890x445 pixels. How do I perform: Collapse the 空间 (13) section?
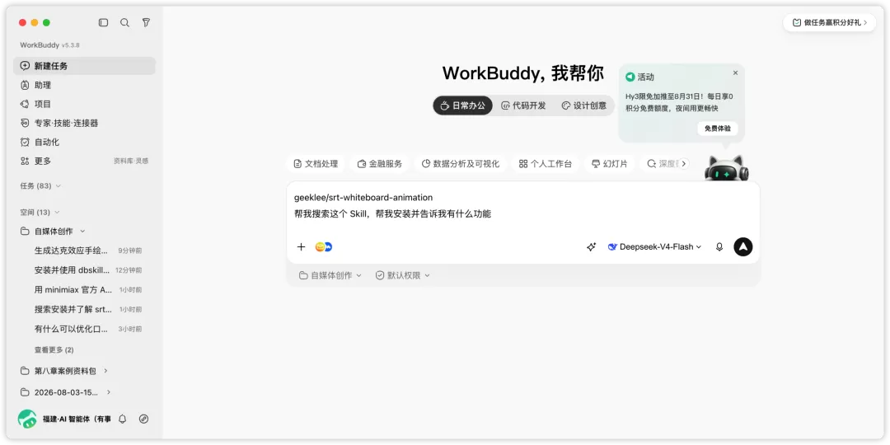40,213
